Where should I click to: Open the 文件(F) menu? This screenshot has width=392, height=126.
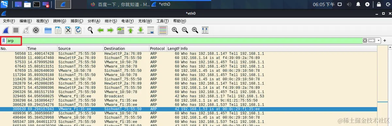click(9, 21)
